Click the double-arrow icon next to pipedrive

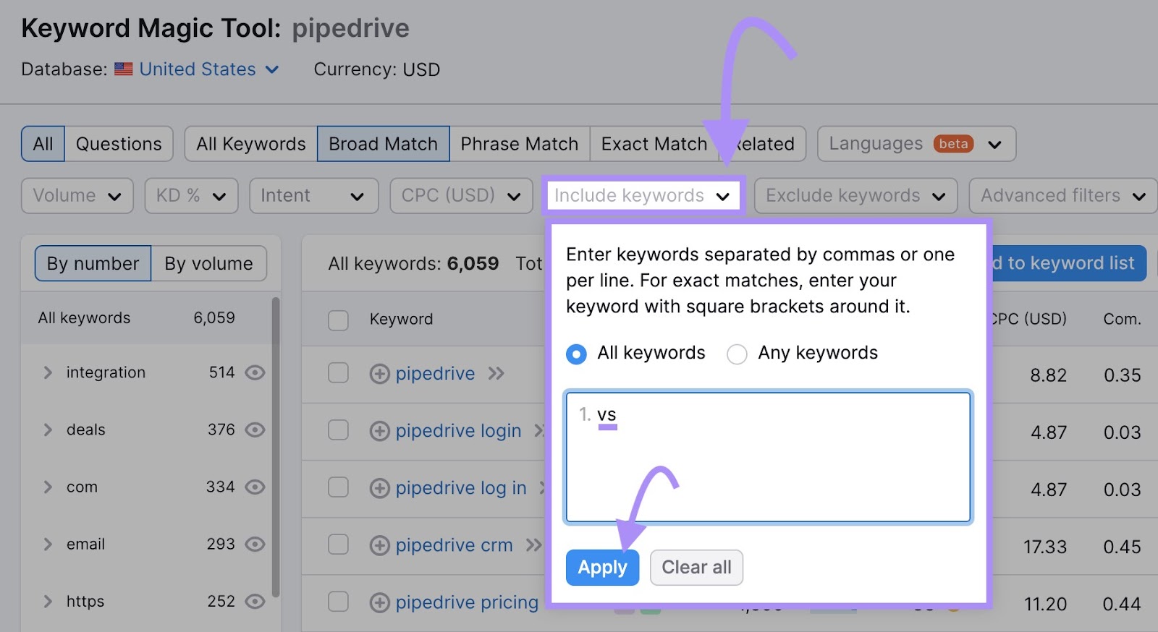click(x=496, y=374)
